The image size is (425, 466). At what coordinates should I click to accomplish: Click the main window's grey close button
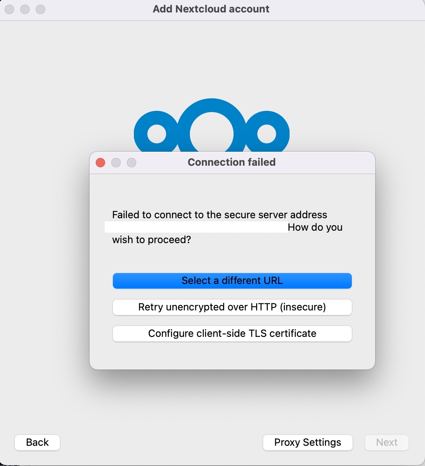9,9
